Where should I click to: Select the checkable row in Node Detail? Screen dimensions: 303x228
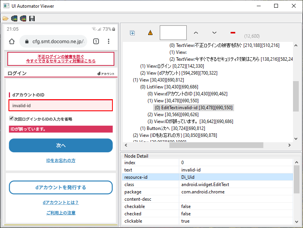208,206
